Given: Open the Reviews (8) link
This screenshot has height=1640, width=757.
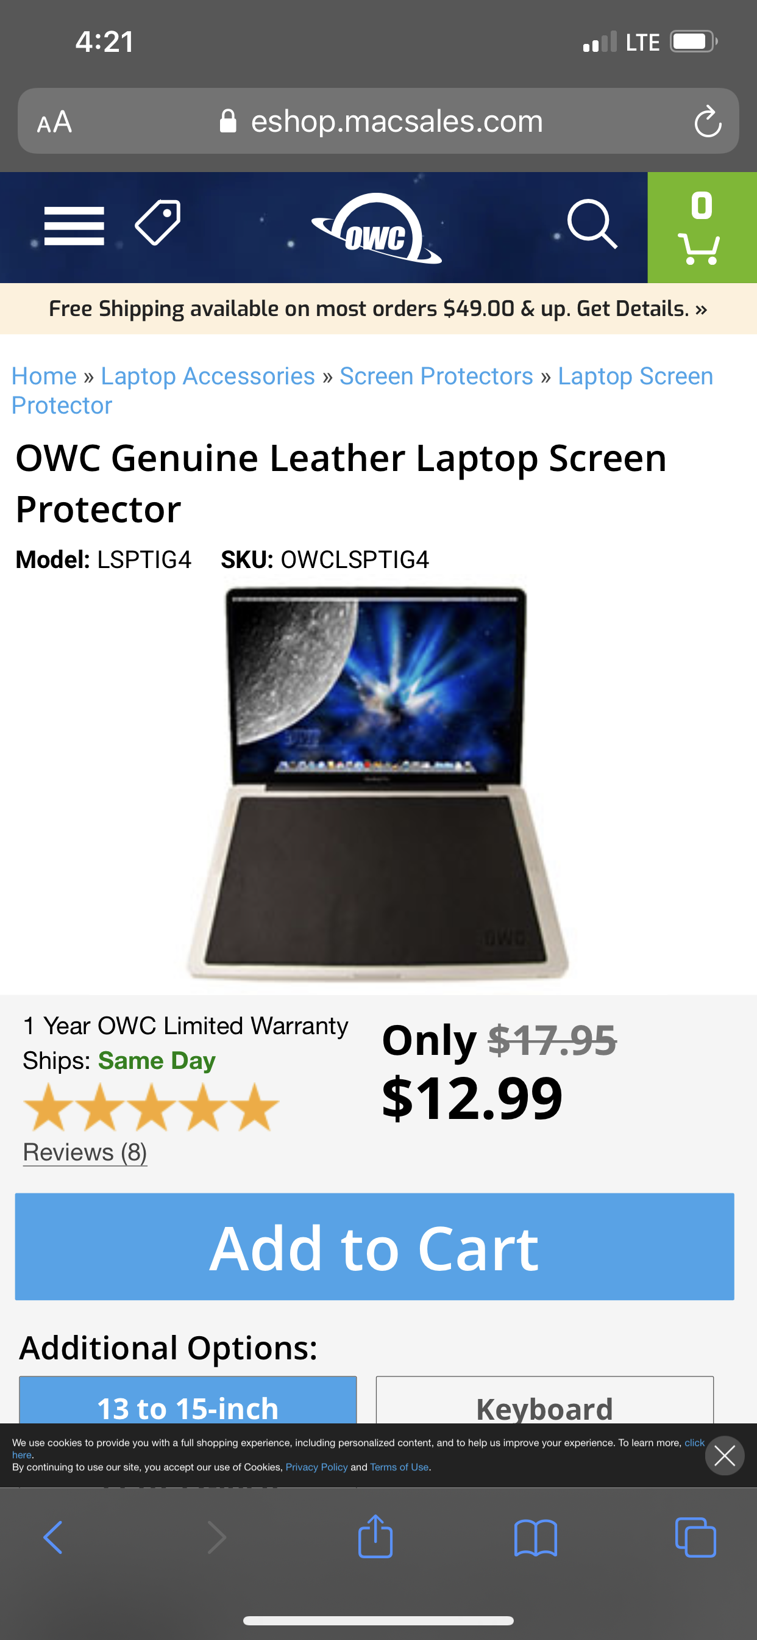Looking at the screenshot, I should (x=85, y=1153).
